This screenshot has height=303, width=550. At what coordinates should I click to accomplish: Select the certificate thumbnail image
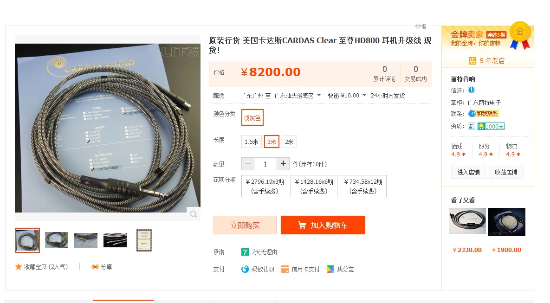click(144, 240)
